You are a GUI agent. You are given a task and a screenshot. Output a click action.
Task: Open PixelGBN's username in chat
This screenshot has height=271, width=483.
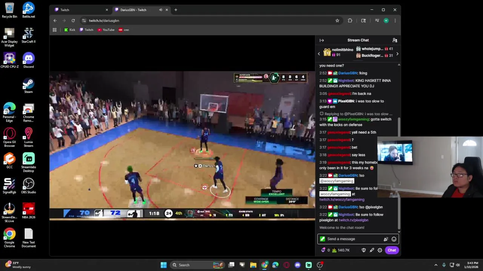[346, 101]
